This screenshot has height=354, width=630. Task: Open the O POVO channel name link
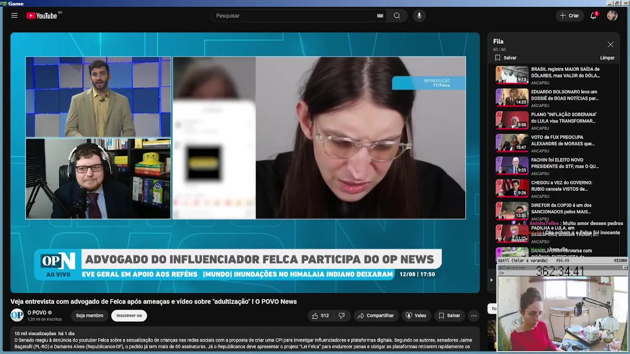pyautogui.click(x=37, y=312)
